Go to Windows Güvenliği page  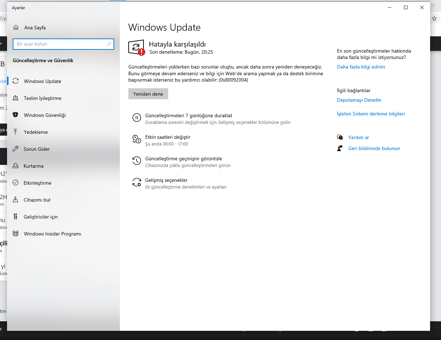pyautogui.click(x=63, y=115)
